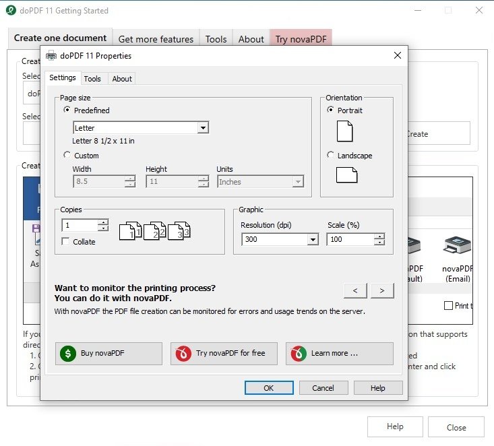The width and height of the screenshot is (494, 446).
Task: Open Get more features tab in main window
Action: [x=156, y=39]
